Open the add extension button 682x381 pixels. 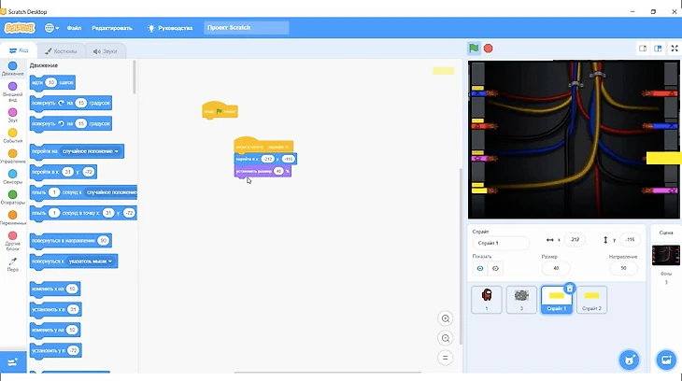13,361
